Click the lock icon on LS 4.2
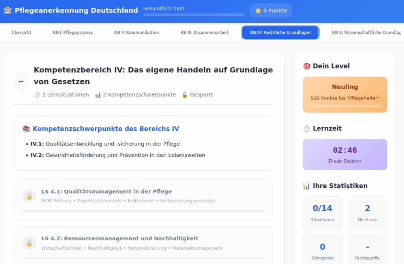The height and width of the screenshot is (264, 404). 29,243
